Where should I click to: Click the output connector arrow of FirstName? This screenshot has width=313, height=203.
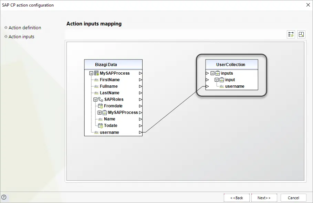(140, 80)
